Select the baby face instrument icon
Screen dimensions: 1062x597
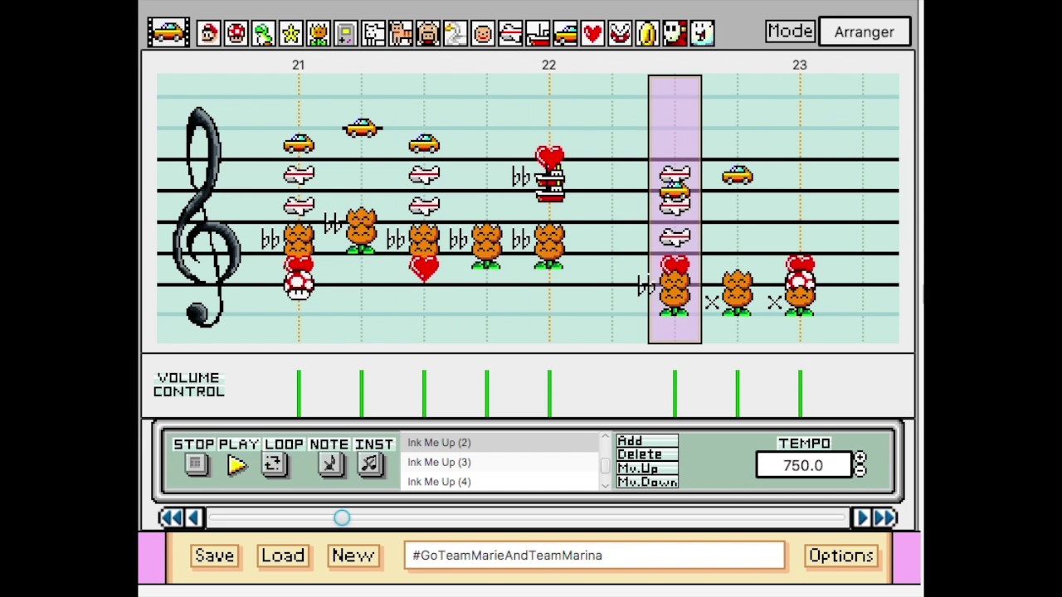pyautogui.click(x=483, y=34)
